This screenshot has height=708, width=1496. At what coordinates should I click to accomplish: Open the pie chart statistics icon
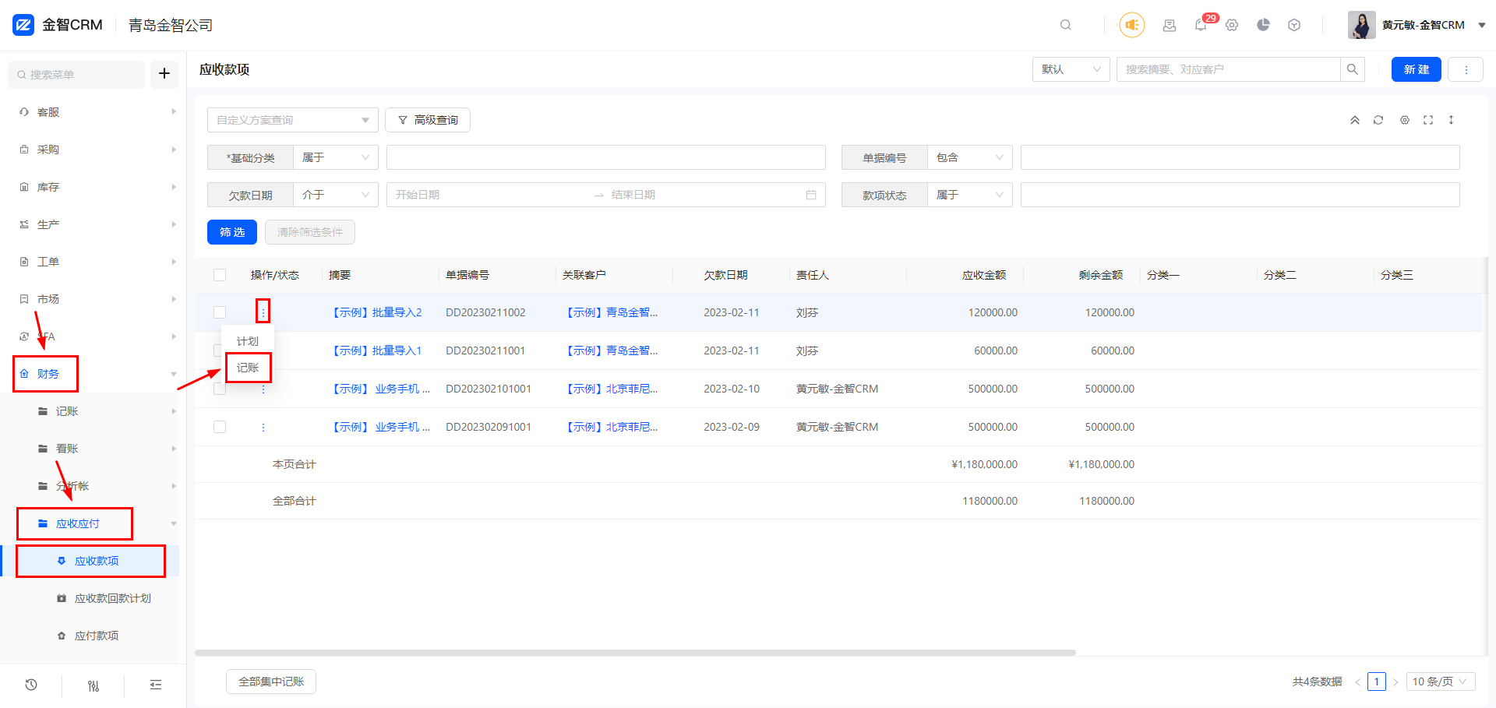1263,25
